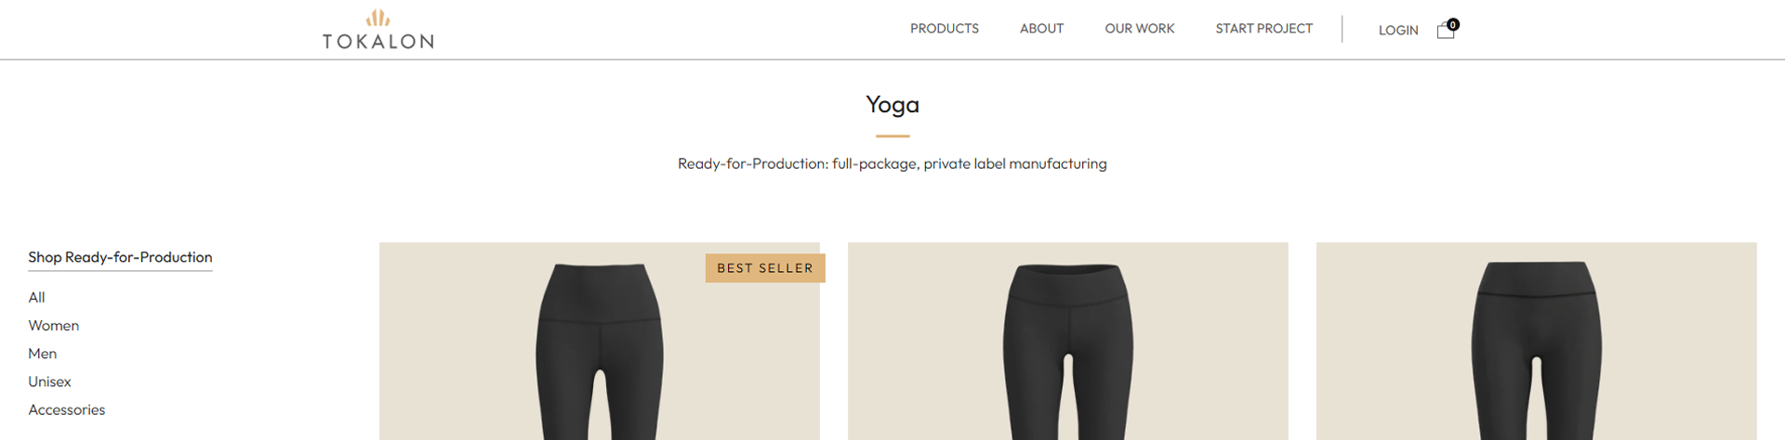Screen dimensions: 1785x440
Task: Click the Yoga page heading
Action: [x=892, y=104]
